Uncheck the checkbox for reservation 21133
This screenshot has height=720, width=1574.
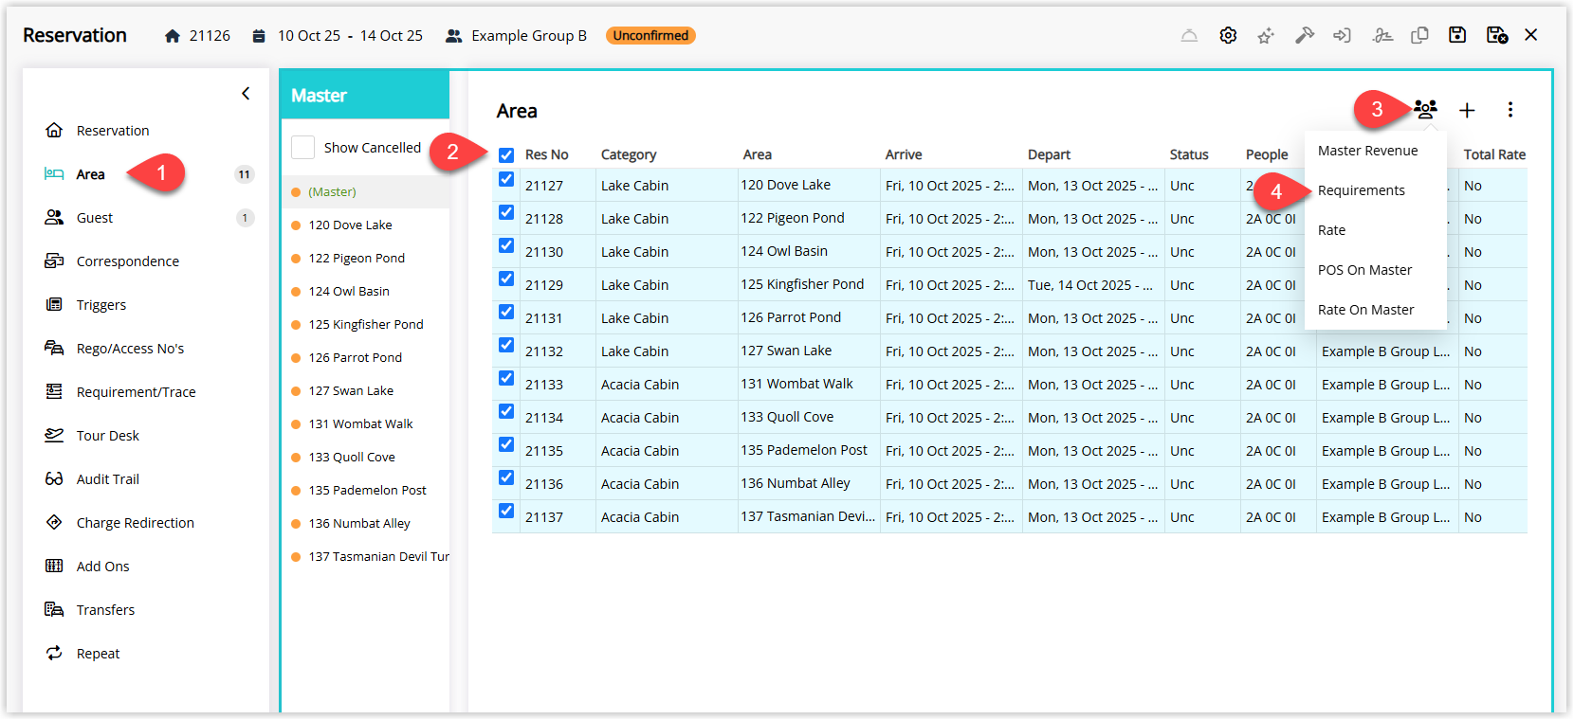506,379
